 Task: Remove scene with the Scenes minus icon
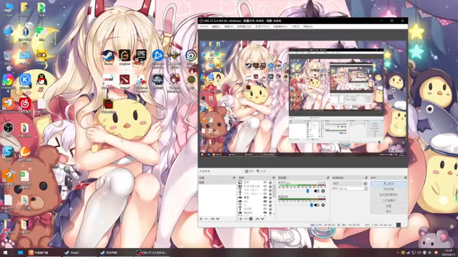[x=206, y=219]
